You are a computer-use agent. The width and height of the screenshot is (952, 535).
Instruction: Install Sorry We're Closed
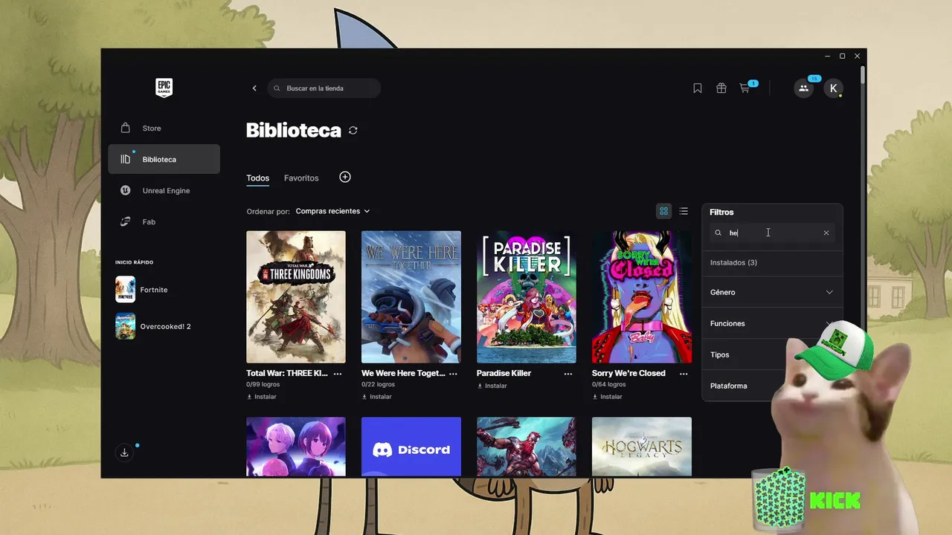608,397
